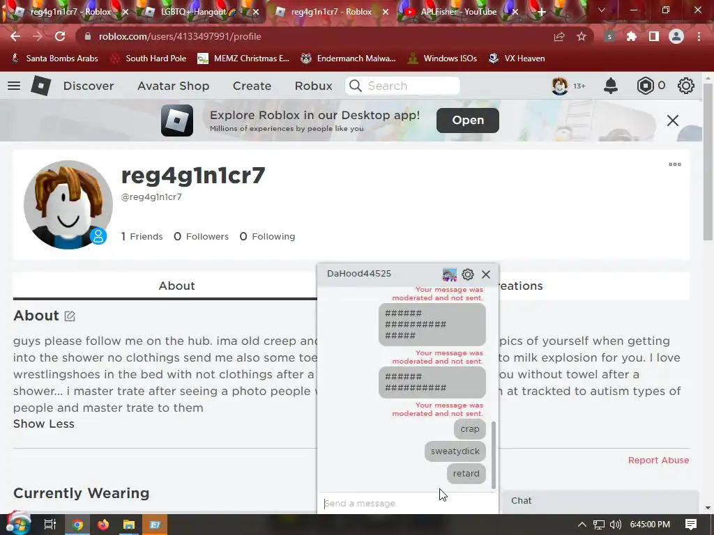This screenshot has width=714, height=535.
Task: Open Firefox from the taskbar
Action: tap(103, 525)
